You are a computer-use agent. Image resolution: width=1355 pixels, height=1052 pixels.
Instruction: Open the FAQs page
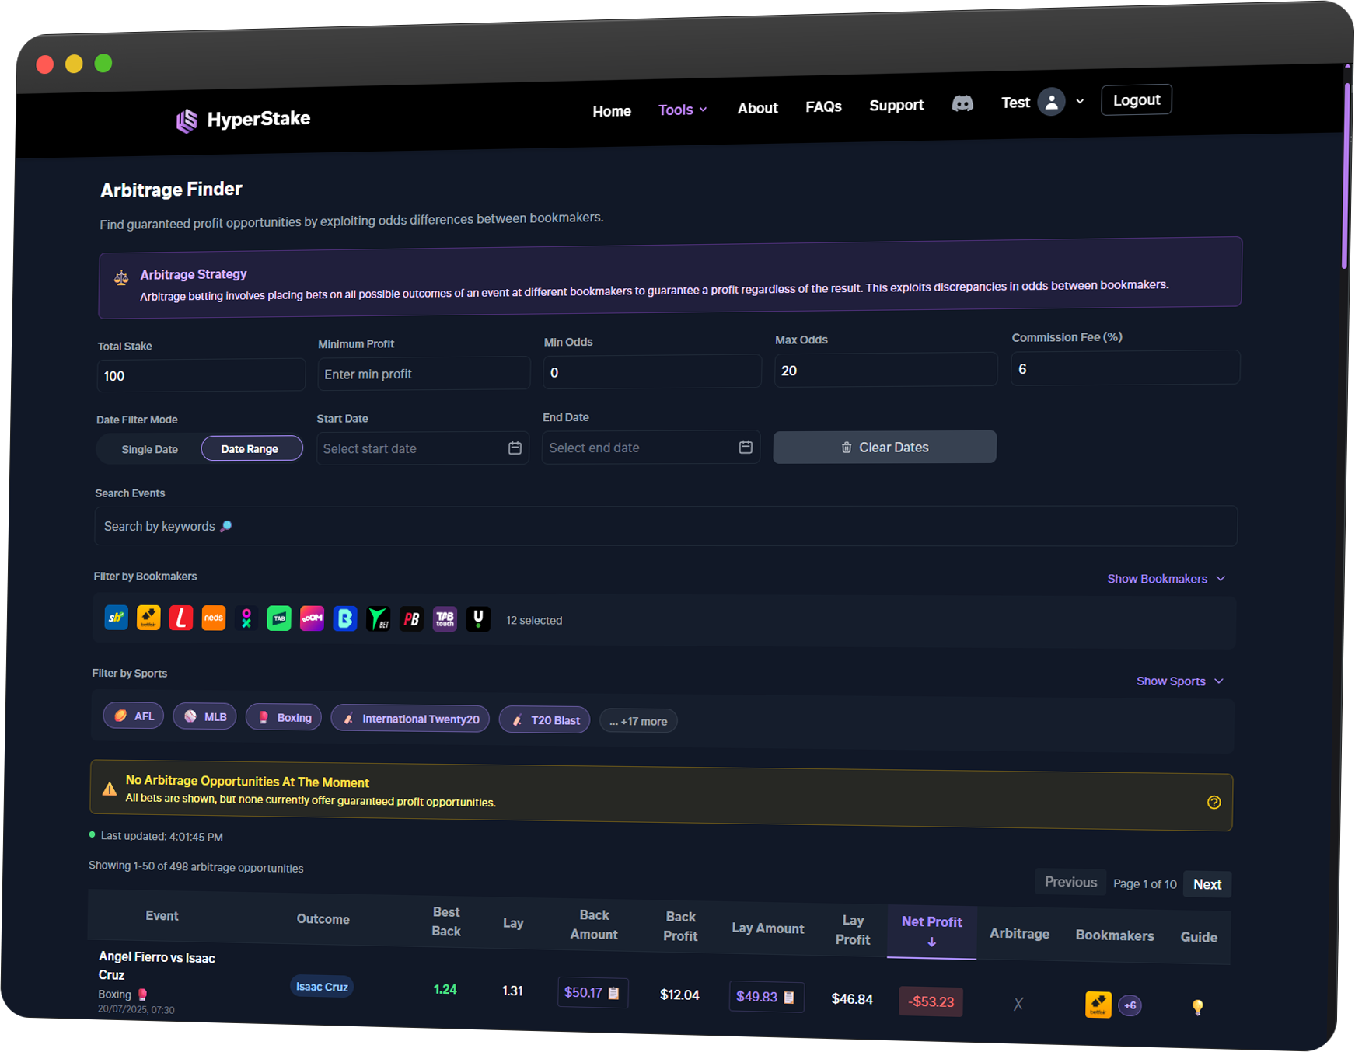pos(823,106)
